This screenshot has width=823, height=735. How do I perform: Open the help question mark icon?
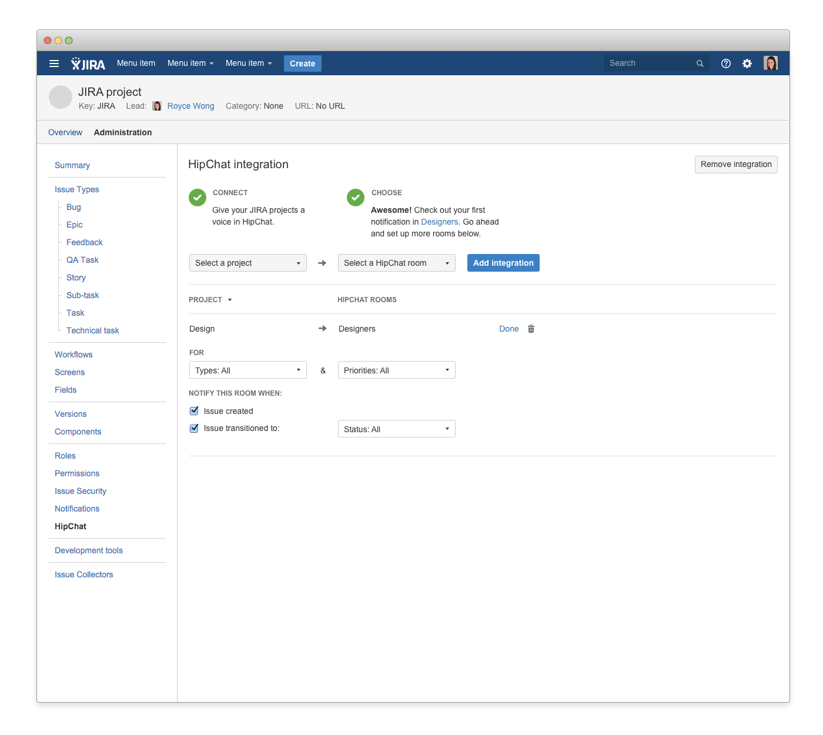[726, 64]
